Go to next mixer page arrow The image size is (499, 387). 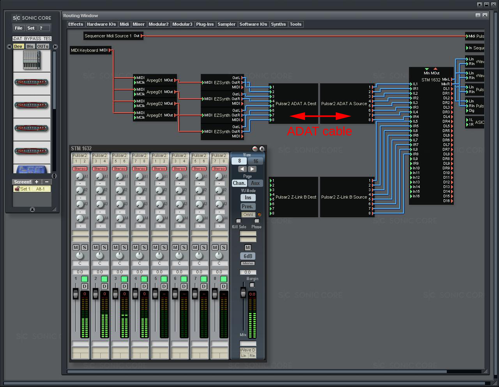point(252,169)
